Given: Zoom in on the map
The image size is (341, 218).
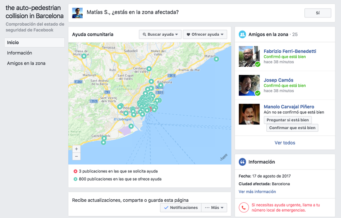Looking at the screenshot, I should click(x=76, y=149).
